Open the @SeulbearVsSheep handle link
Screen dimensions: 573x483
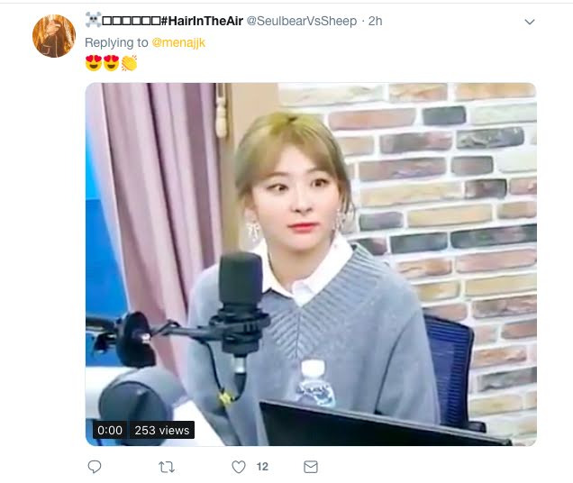pos(302,21)
